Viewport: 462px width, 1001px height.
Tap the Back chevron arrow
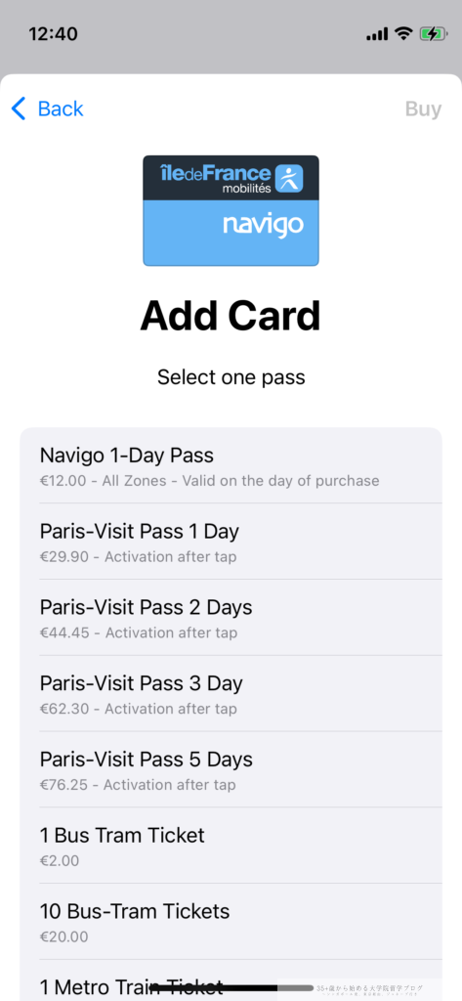click(x=20, y=109)
